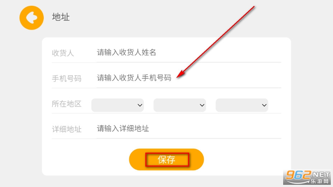
Task: Save the address with 保存 button
Action: [166, 159]
